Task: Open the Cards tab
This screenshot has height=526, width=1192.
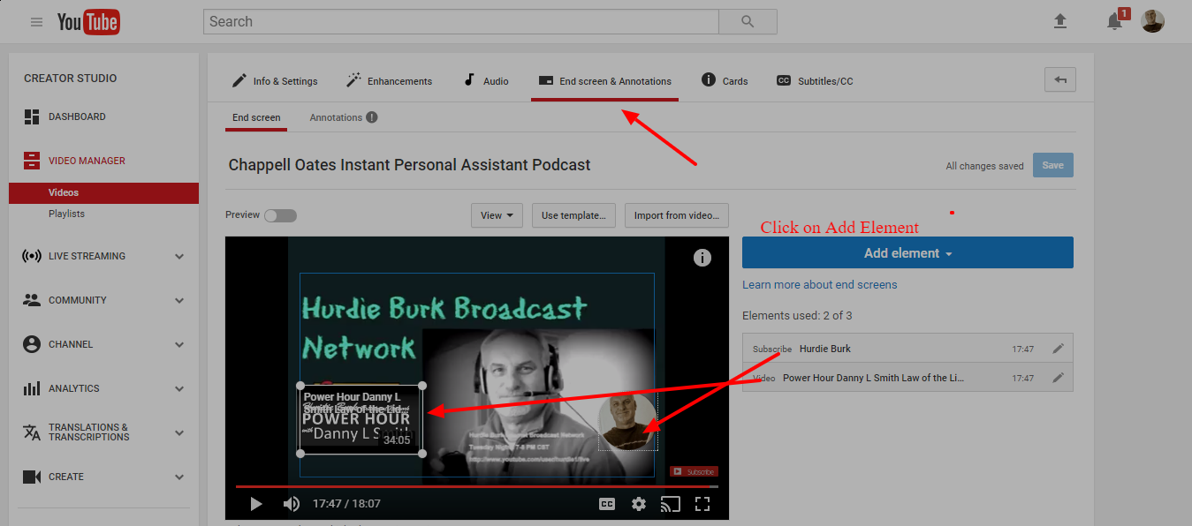Action: click(x=725, y=80)
